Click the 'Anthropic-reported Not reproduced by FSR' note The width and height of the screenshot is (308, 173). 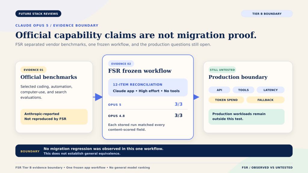(x=54, y=117)
